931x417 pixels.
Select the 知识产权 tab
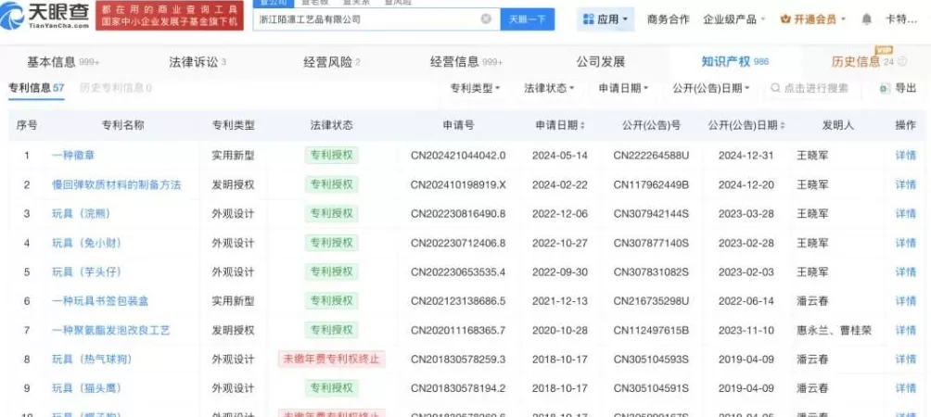[x=735, y=62]
